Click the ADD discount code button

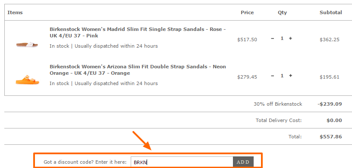[x=243, y=162]
